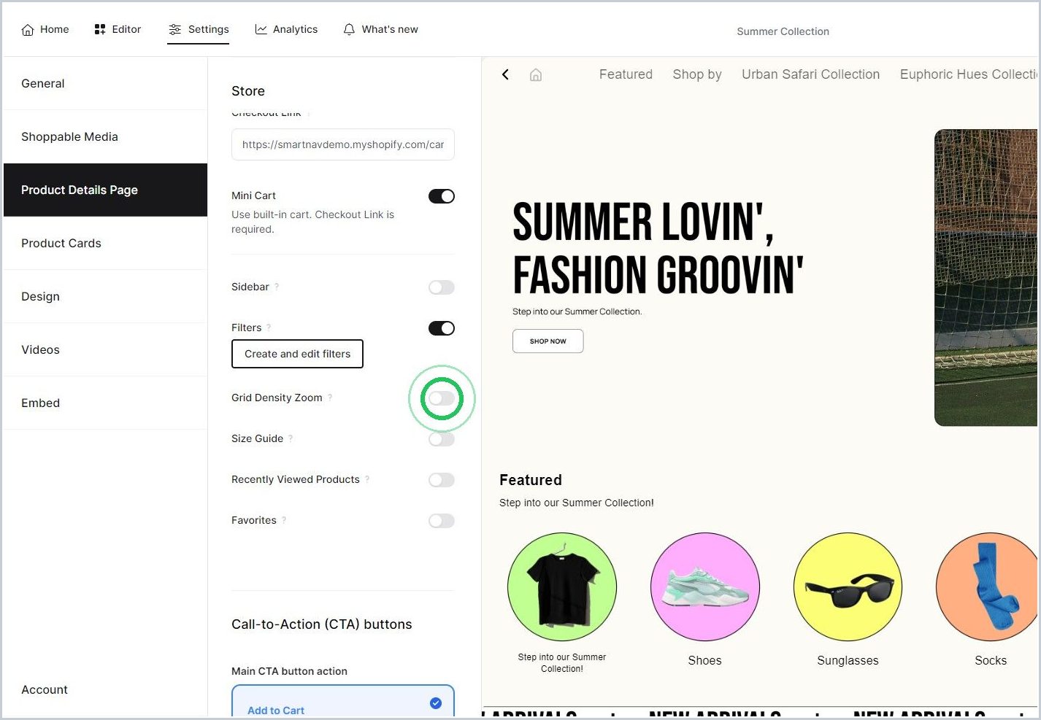Disable the Mini Cart toggle
The image size is (1041, 720).
pos(442,196)
